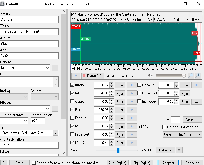Click the speaker volume icon

coord(150,76)
